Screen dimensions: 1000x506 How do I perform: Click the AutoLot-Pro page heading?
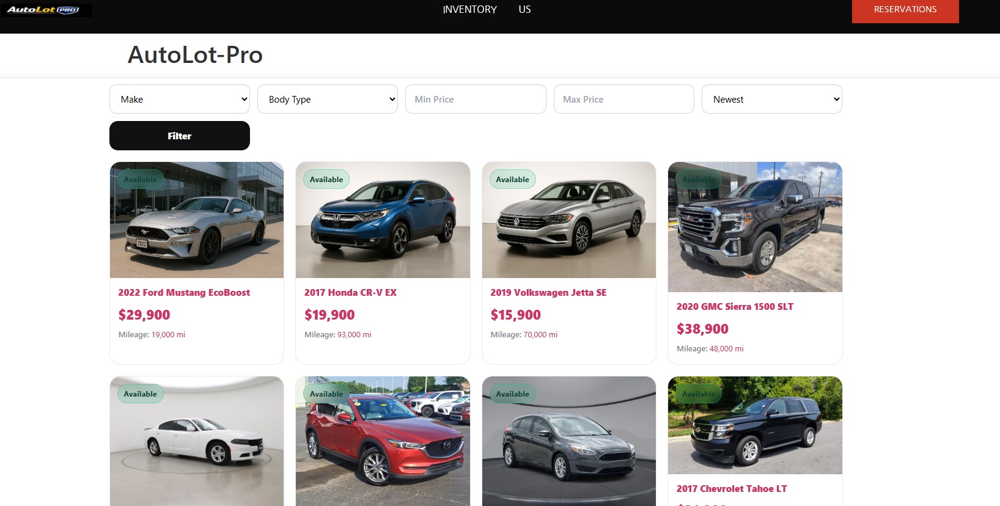195,55
